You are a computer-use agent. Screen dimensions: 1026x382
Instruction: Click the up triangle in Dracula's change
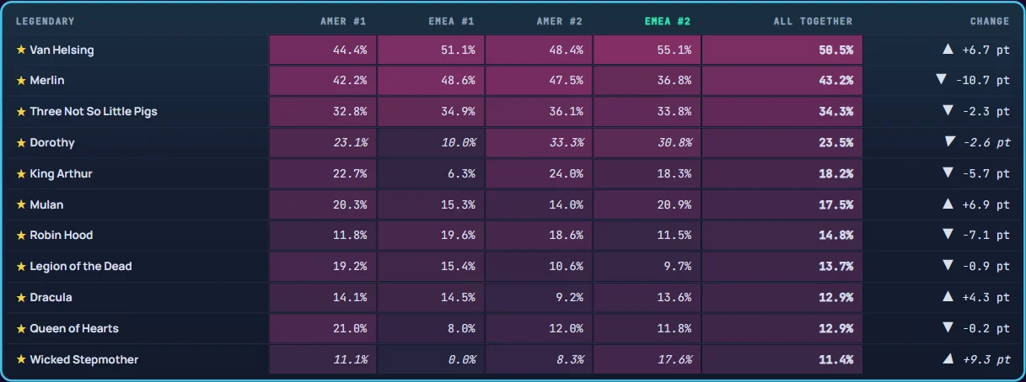(x=948, y=297)
